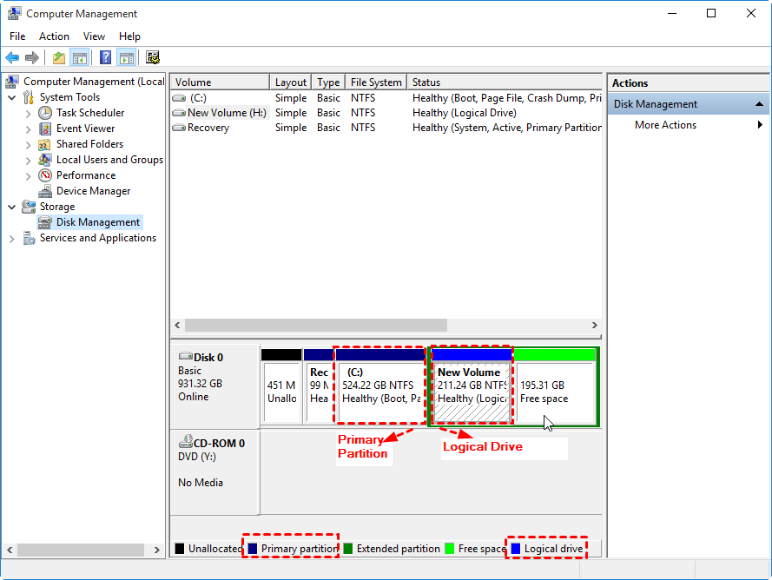The height and width of the screenshot is (580, 772).
Task: Click the Forward navigation arrow
Action: pos(33,57)
